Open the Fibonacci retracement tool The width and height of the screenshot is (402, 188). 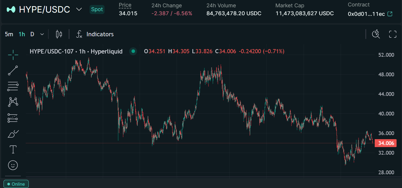pos(13,87)
